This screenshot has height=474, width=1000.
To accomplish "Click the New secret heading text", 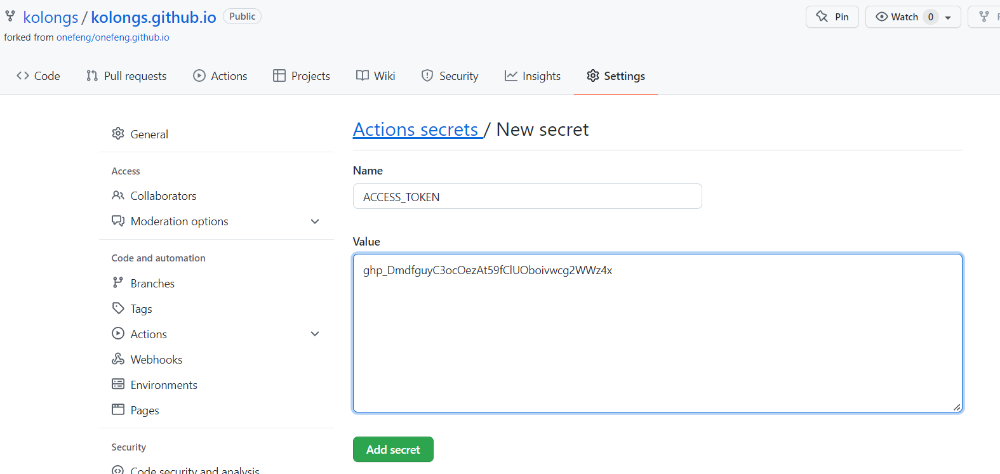I will (542, 129).
